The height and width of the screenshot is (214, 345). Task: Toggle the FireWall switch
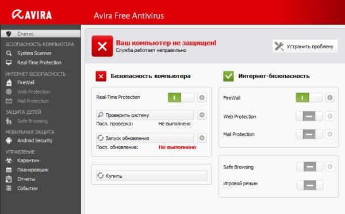pyautogui.click(x=309, y=97)
